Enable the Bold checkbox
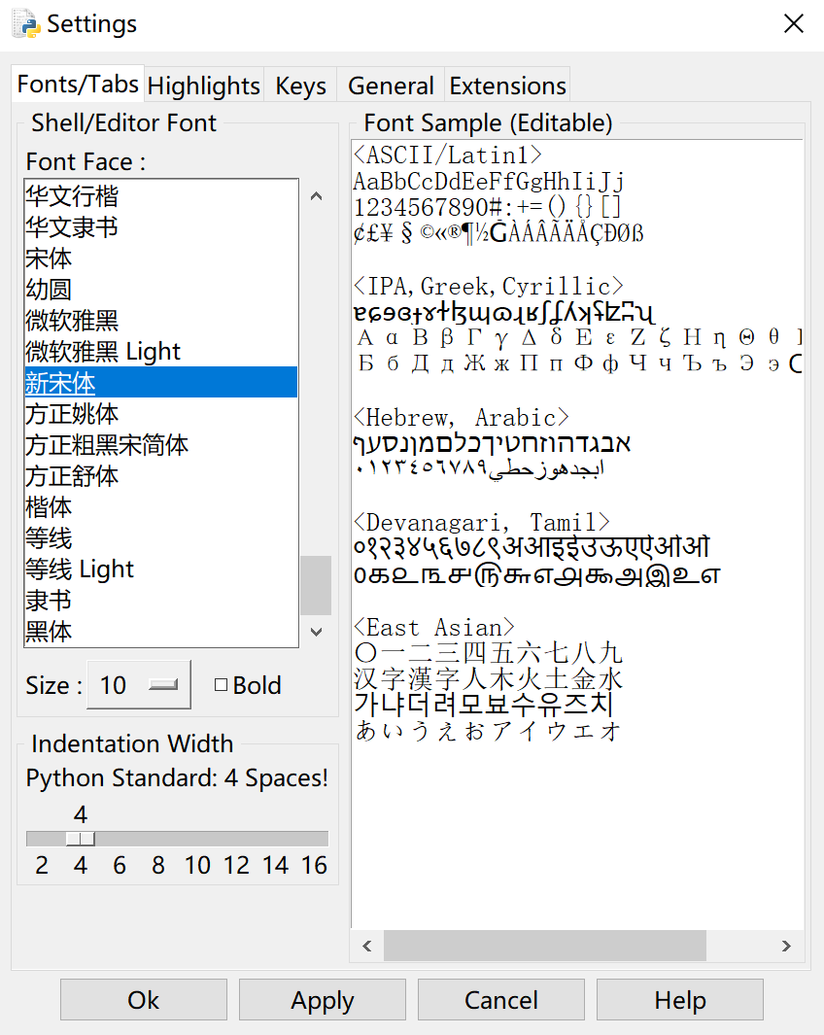The width and height of the screenshot is (824, 1035). [221, 685]
